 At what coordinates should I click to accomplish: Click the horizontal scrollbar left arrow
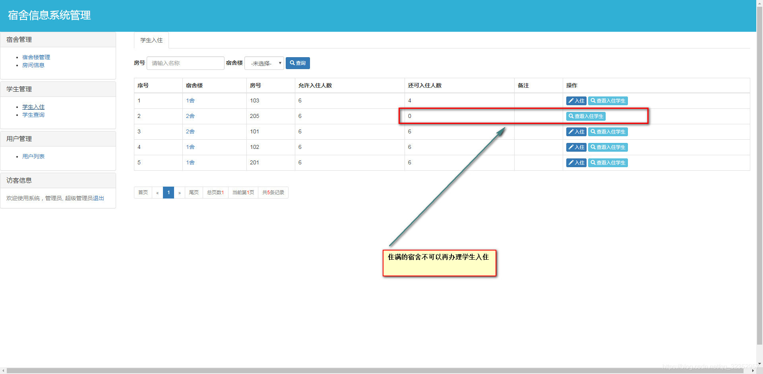(x=3, y=370)
